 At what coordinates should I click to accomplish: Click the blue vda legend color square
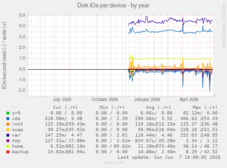tap(8, 119)
